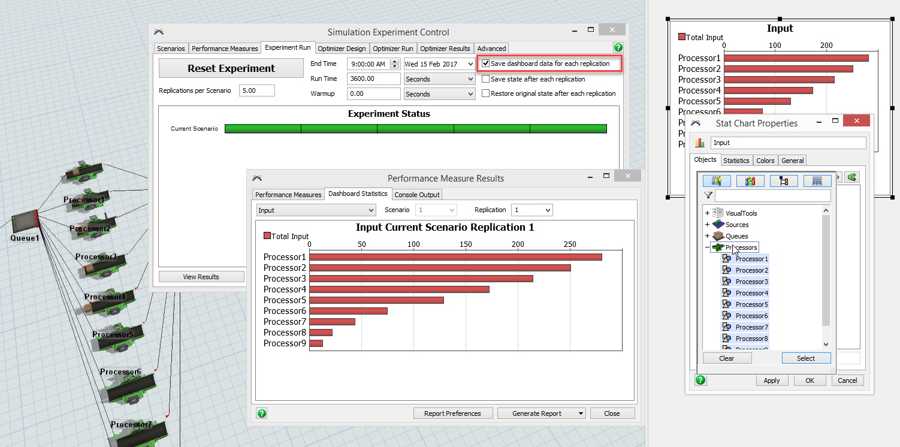Click the filter funnel icon in object selector
The width and height of the screenshot is (900, 447).
[x=708, y=195]
